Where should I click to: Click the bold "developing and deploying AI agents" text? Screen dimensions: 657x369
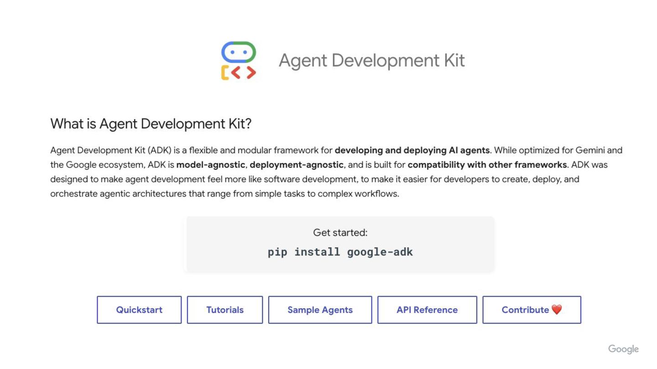[x=412, y=150]
